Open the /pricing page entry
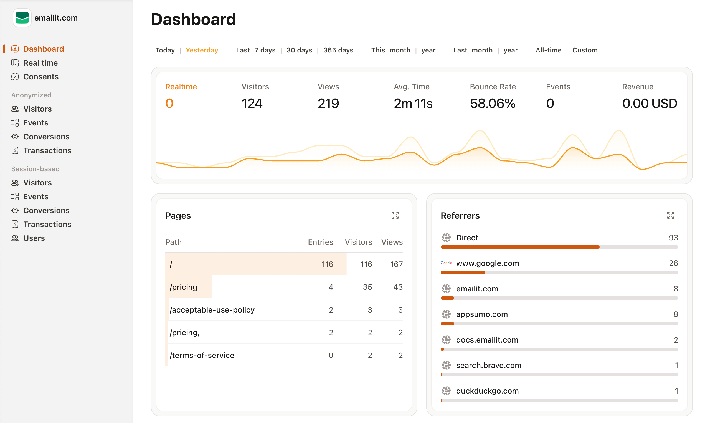Viewport: 710px width, 423px height. pyautogui.click(x=183, y=287)
